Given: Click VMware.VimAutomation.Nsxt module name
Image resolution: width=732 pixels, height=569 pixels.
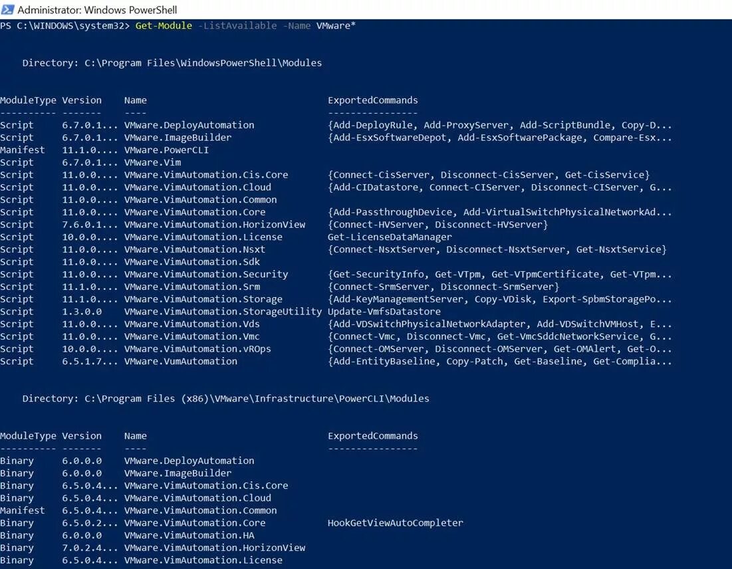Looking at the screenshot, I should [194, 250].
